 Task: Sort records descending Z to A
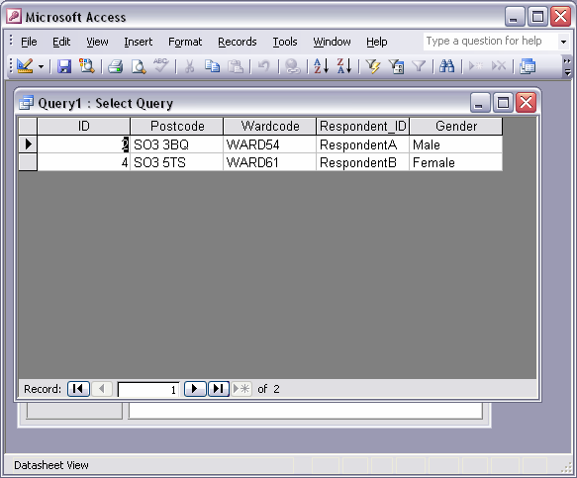[344, 66]
